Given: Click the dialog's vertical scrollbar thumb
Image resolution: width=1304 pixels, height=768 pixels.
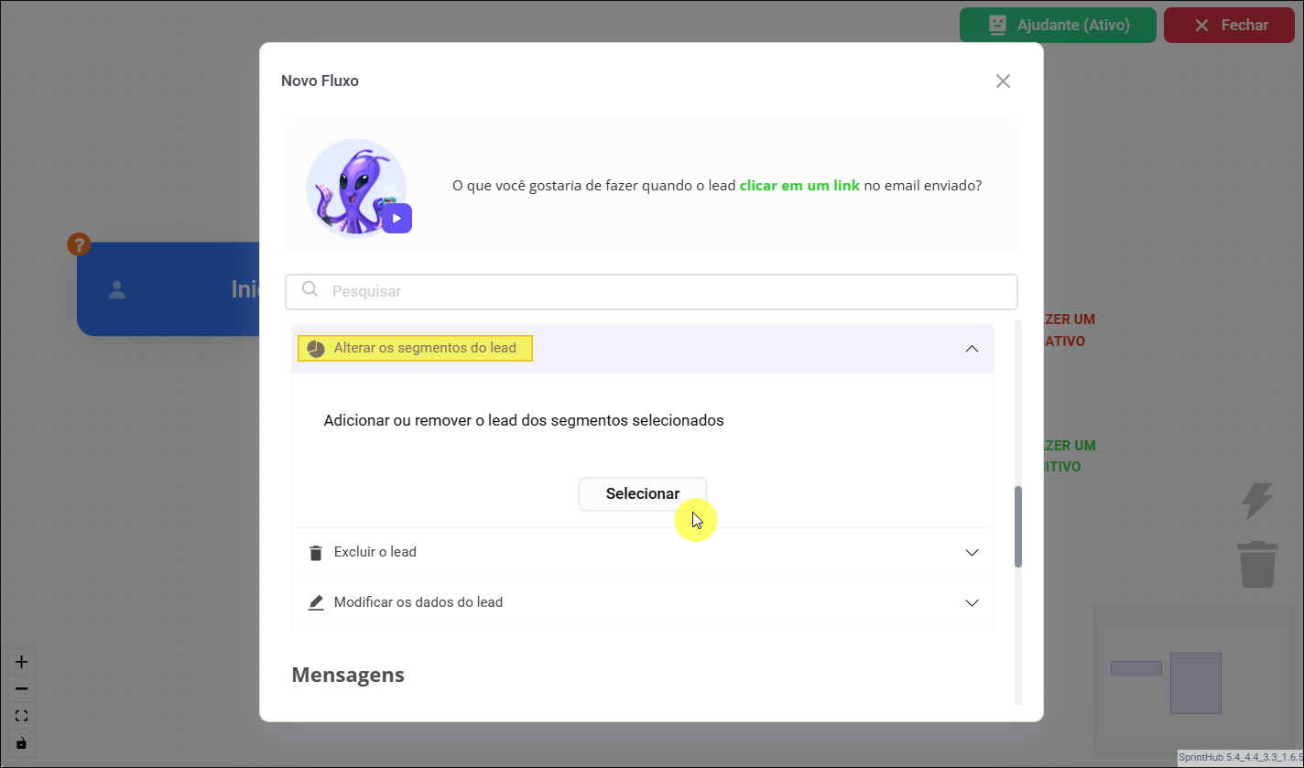Looking at the screenshot, I should (1018, 526).
